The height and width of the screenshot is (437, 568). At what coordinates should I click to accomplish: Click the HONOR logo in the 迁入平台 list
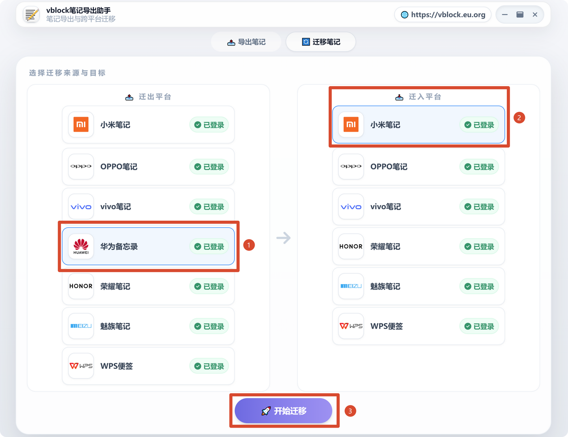coord(351,246)
